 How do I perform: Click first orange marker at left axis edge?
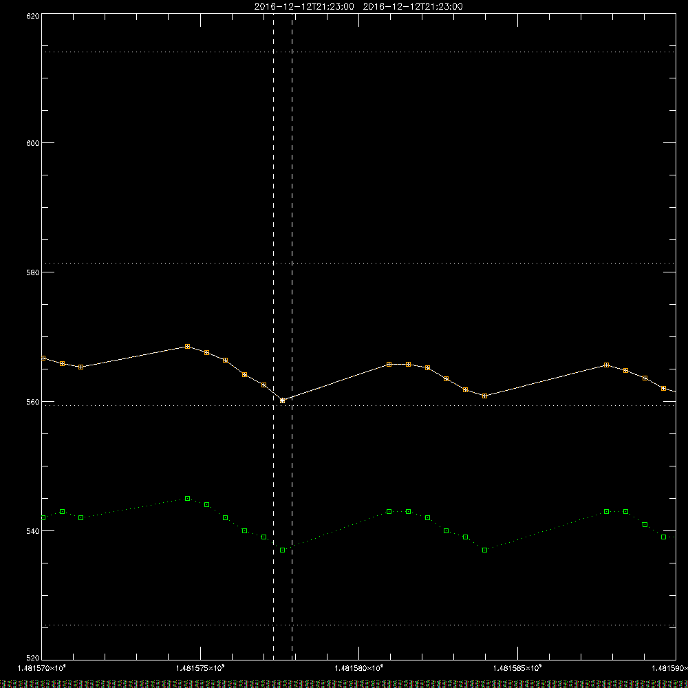tap(43, 358)
